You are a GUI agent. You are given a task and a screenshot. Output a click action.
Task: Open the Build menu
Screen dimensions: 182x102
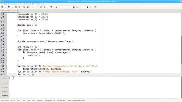(x=34, y=4)
